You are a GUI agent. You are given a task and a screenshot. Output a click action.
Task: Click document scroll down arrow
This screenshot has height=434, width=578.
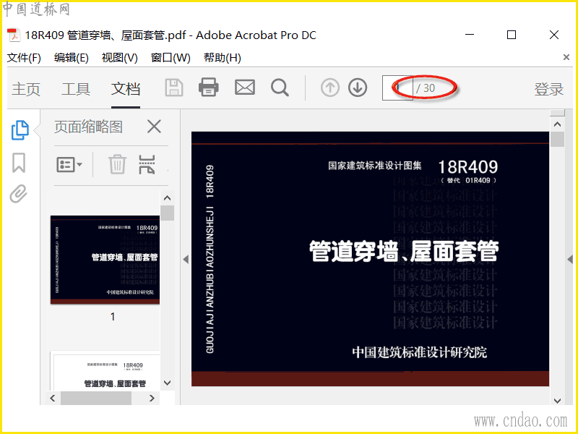coord(557,401)
